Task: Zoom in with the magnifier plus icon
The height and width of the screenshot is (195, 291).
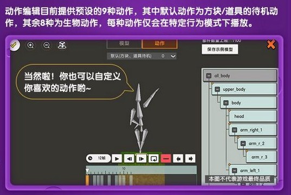Action: click(31, 45)
